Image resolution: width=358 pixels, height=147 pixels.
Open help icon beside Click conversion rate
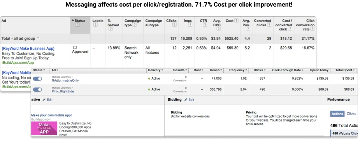click(x=312, y=29)
